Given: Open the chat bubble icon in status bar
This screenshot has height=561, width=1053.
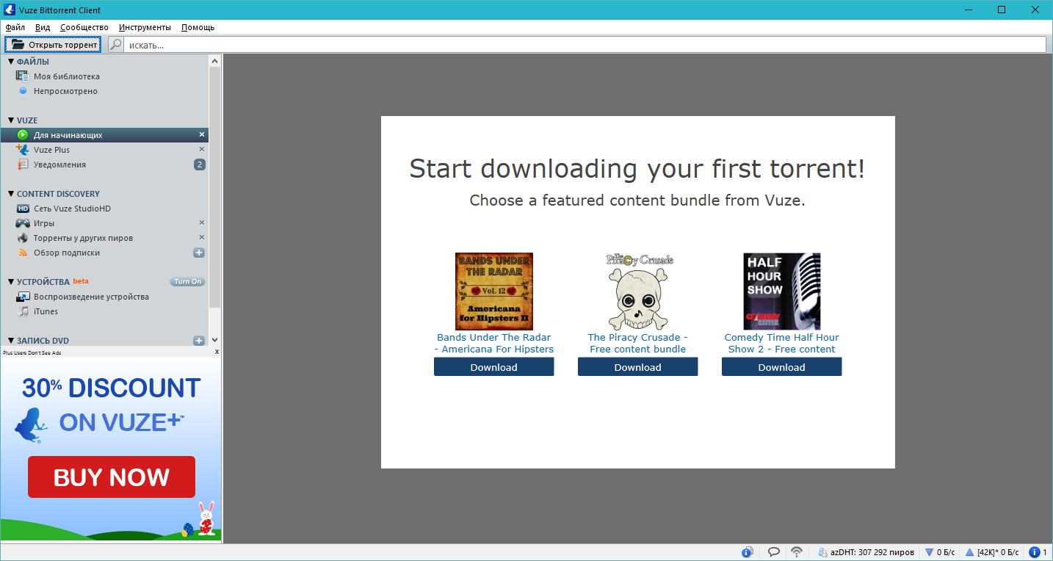Looking at the screenshot, I should pos(773,552).
